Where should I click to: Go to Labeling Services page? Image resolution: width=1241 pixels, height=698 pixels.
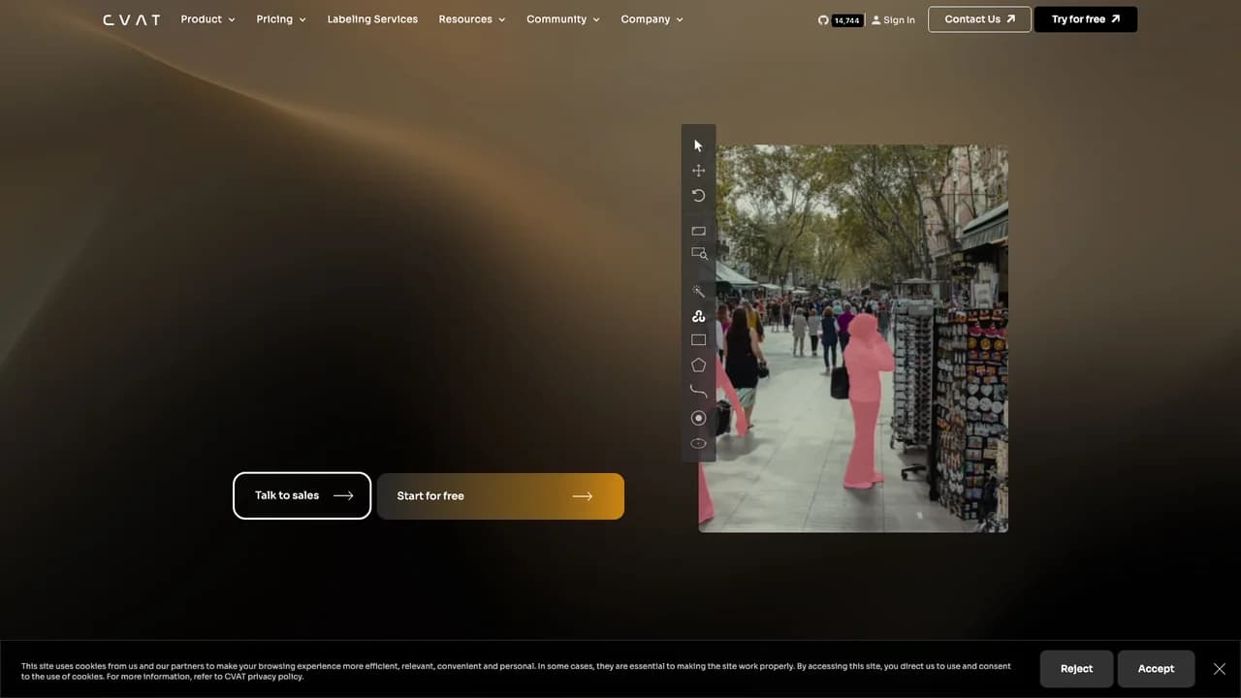[372, 19]
